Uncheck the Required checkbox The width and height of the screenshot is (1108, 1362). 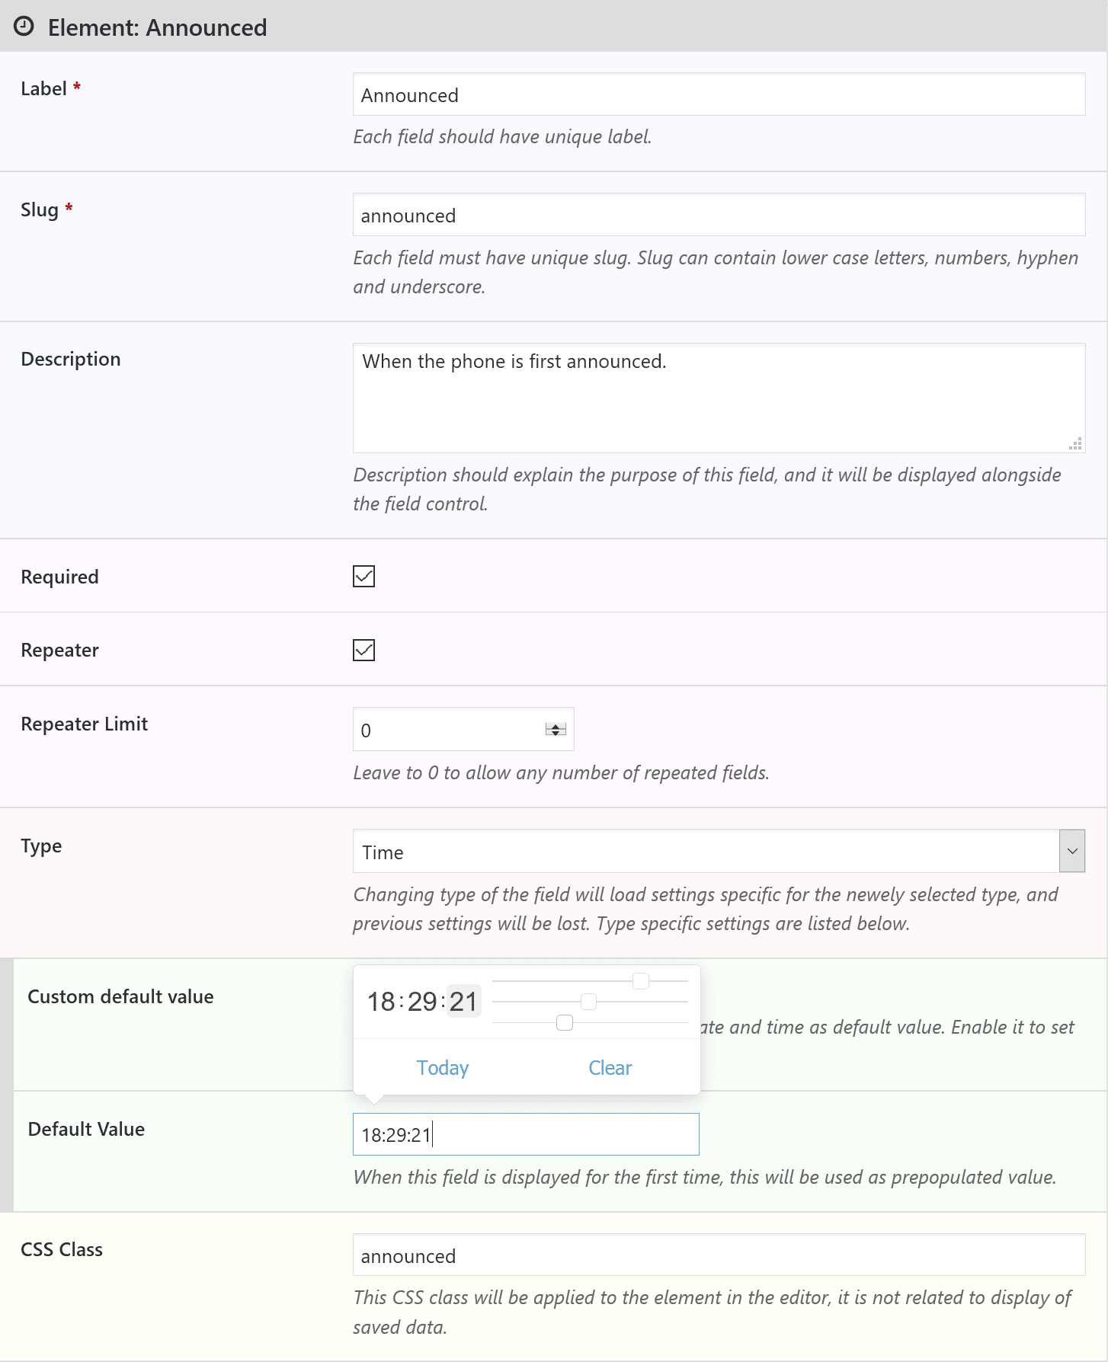363,577
